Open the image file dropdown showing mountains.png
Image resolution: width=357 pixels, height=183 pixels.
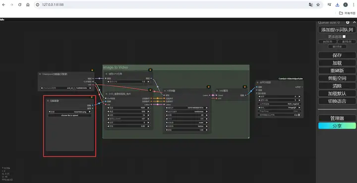click(70, 112)
